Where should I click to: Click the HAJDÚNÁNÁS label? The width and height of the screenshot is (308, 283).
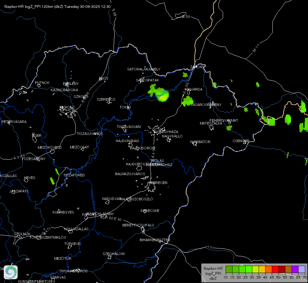pyautogui.click(x=127, y=141)
